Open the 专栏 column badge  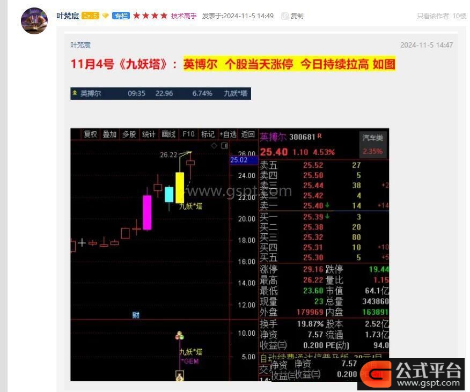coord(121,16)
